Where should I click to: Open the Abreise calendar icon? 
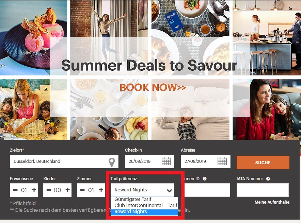[x=222, y=161]
